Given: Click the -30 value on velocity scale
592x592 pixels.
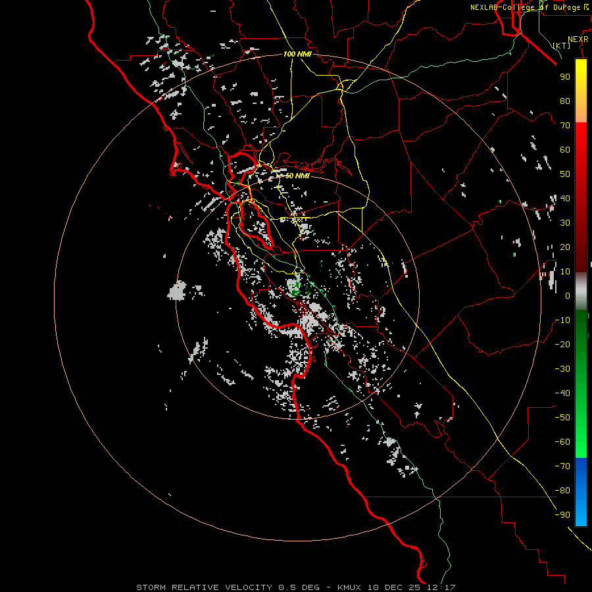Looking at the screenshot, I should 562,369.
